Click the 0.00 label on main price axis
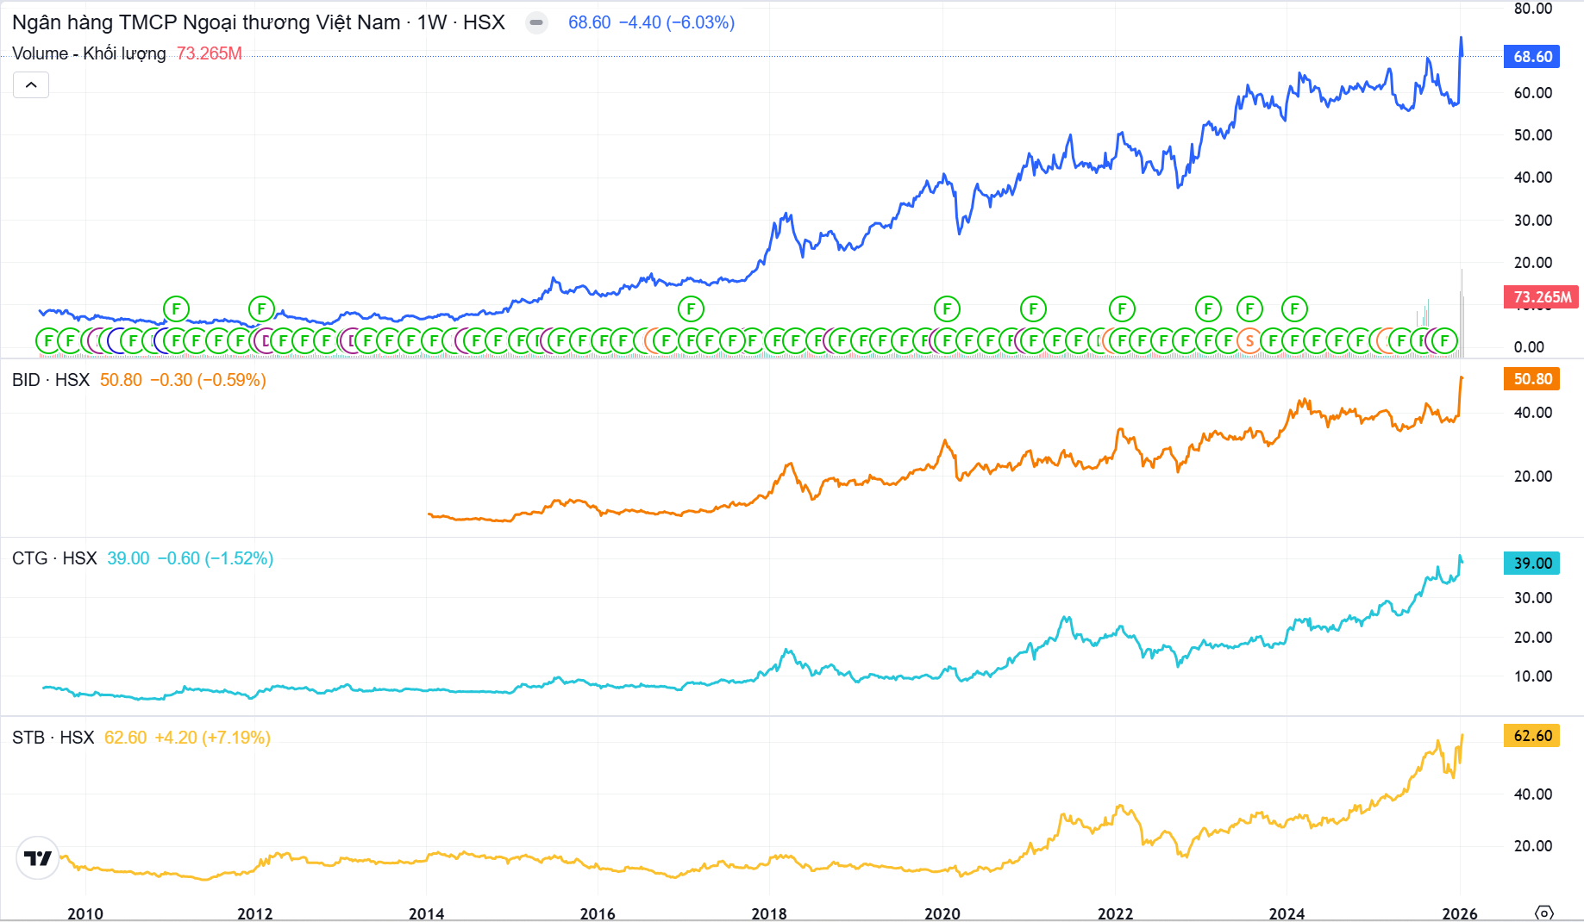The width and height of the screenshot is (1584, 922). coord(1529,347)
